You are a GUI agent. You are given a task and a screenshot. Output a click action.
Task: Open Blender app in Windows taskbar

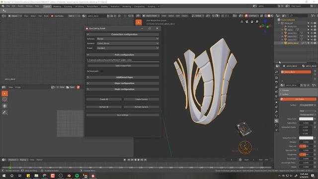69,176
